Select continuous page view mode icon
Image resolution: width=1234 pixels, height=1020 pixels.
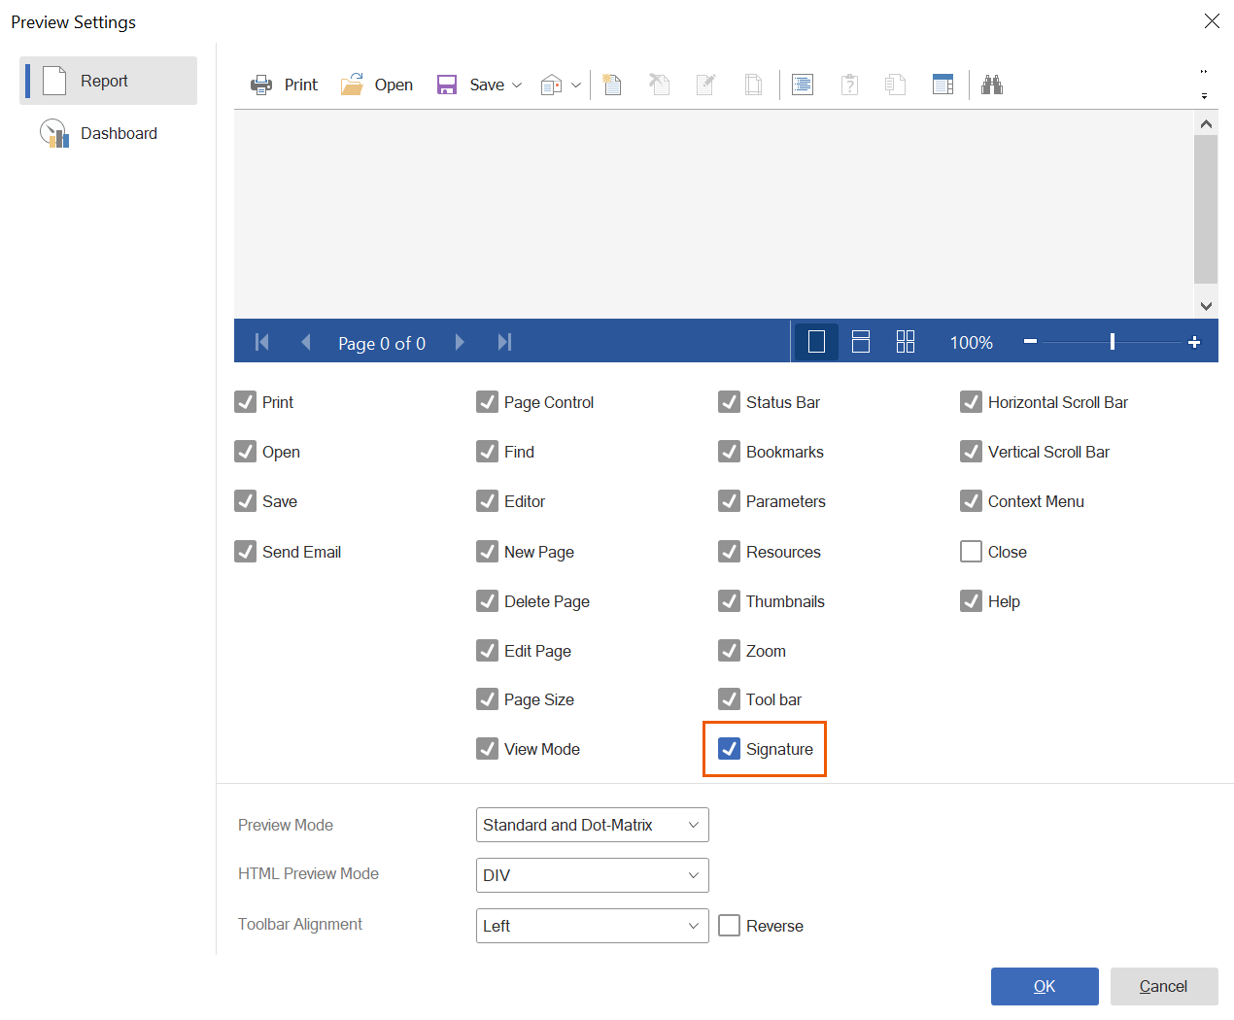861,342
